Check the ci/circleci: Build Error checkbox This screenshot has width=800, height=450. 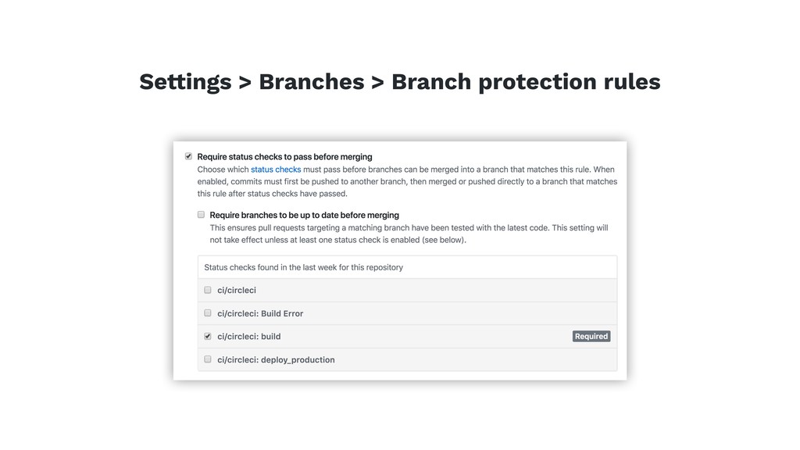coord(208,312)
